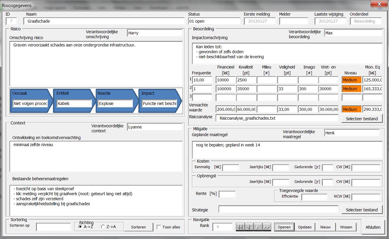The width and height of the screenshot is (389, 239).
Task: Click the Risicoanalyse file field
Action: click(277, 118)
